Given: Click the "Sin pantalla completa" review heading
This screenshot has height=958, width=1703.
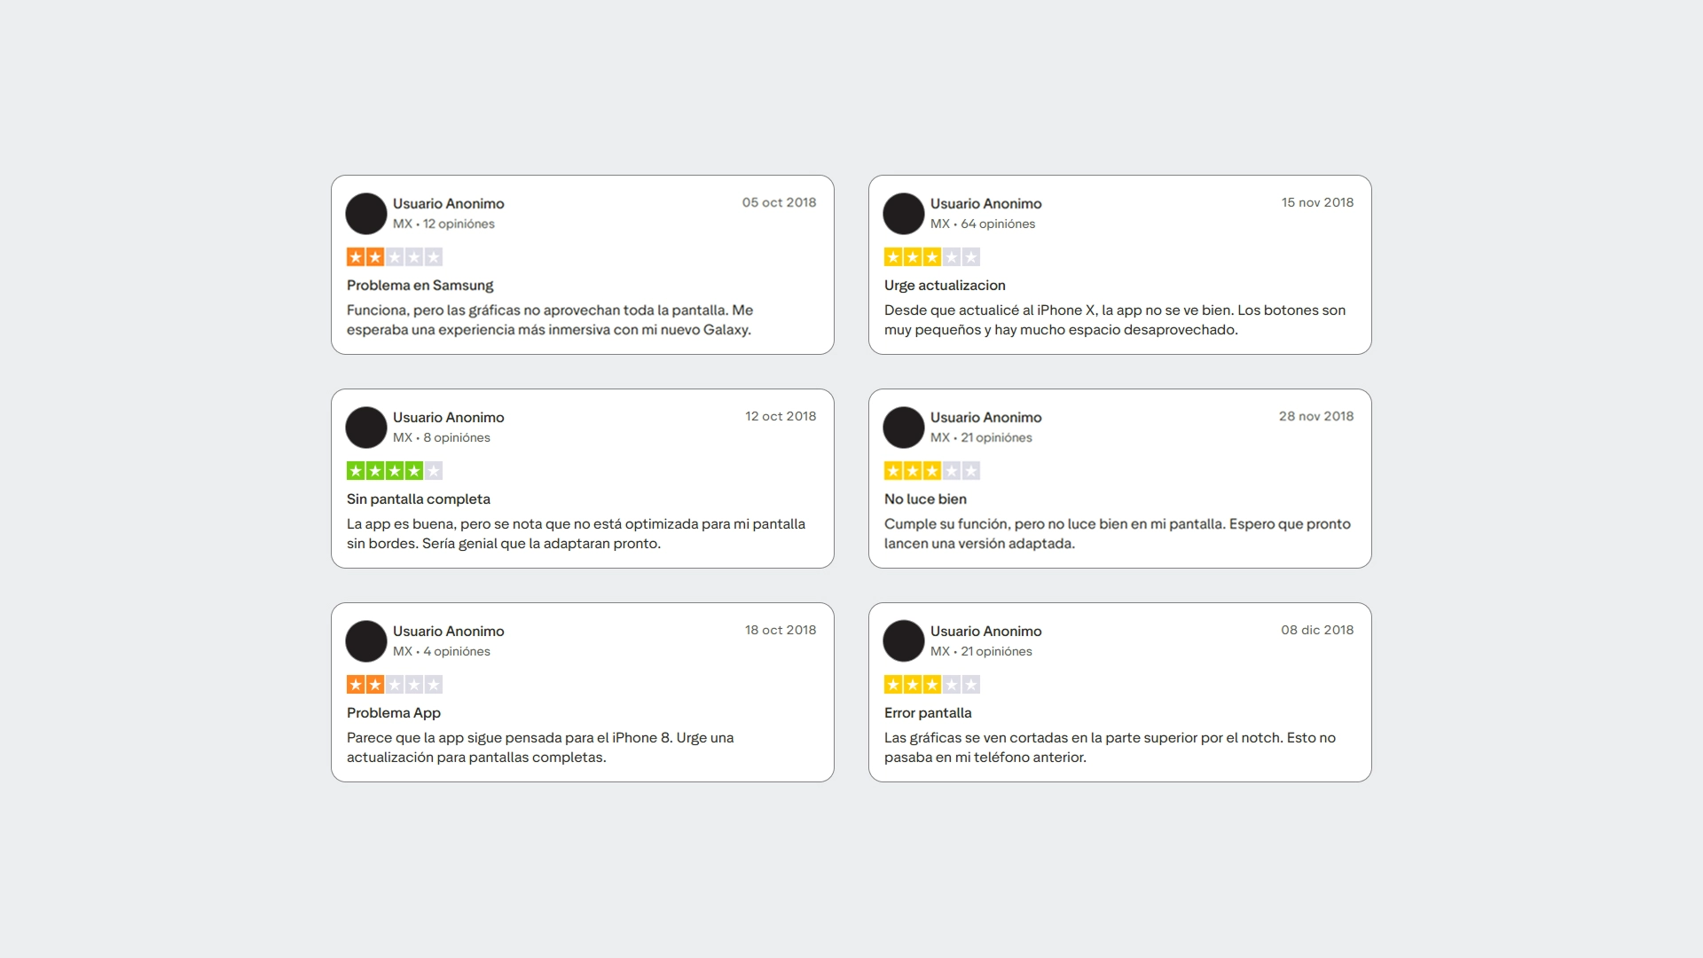Looking at the screenshot, I should (418, 499).
